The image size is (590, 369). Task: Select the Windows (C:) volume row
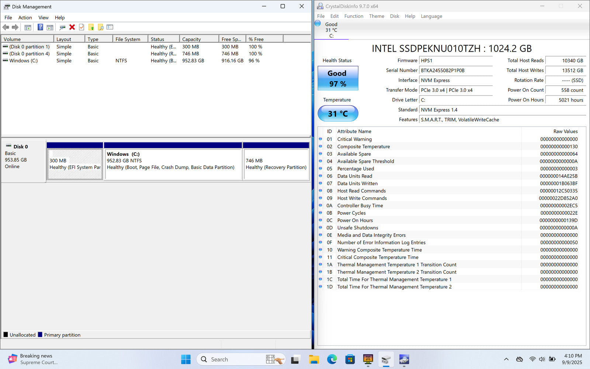point(156,61)
